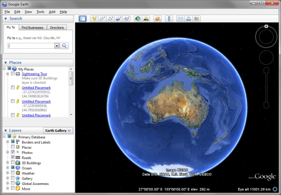
Task: Open the Fly To history dropdown arrow
Action: point(57,46)
